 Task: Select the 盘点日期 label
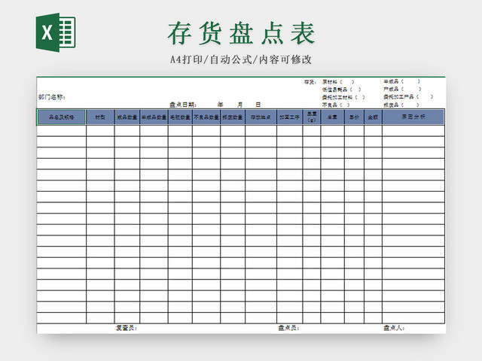pyautogui.click(x=183, y=105)
